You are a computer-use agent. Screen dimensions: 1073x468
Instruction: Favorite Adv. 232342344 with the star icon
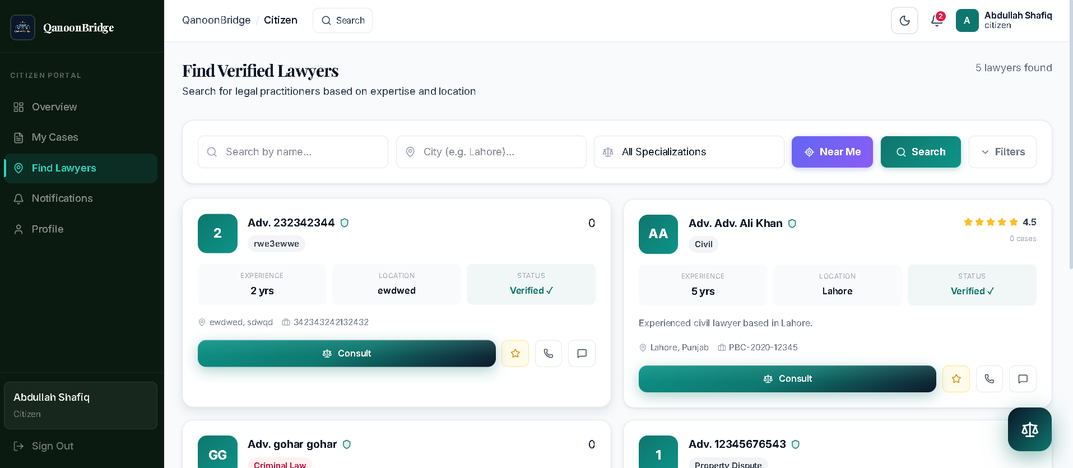[515, 354]
